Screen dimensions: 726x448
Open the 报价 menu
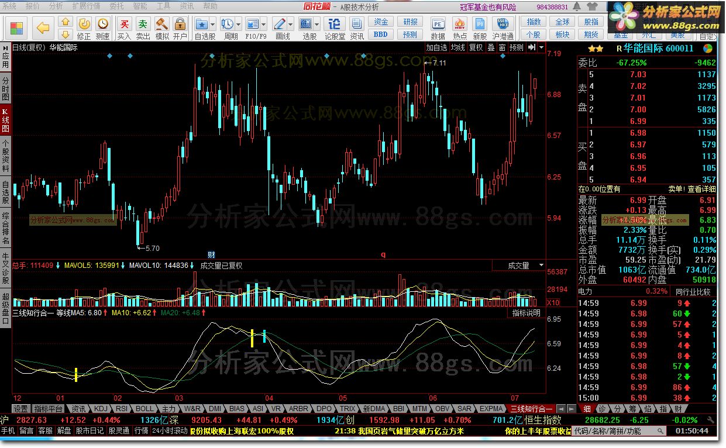33,6
